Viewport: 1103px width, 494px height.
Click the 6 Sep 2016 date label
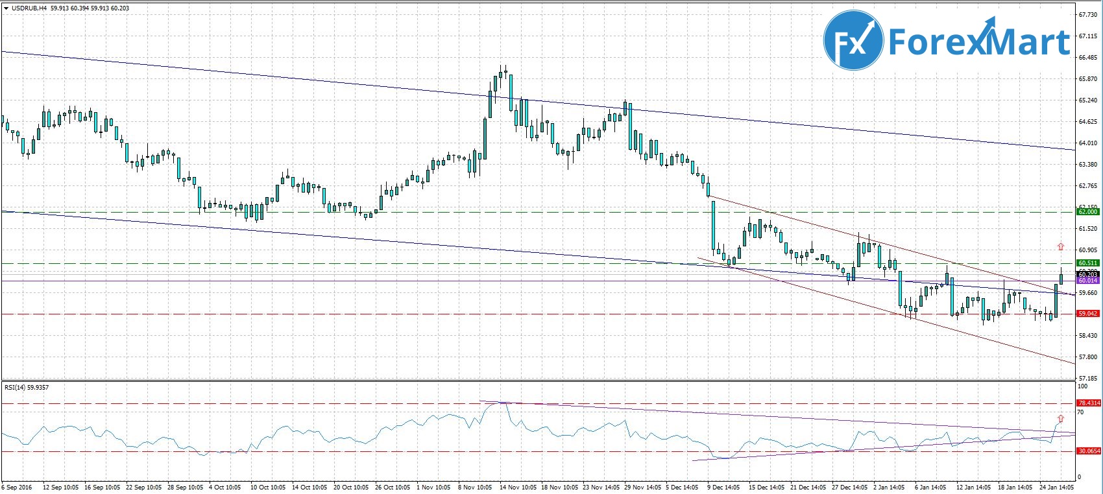pyautogui.click(x=17, y=487)
